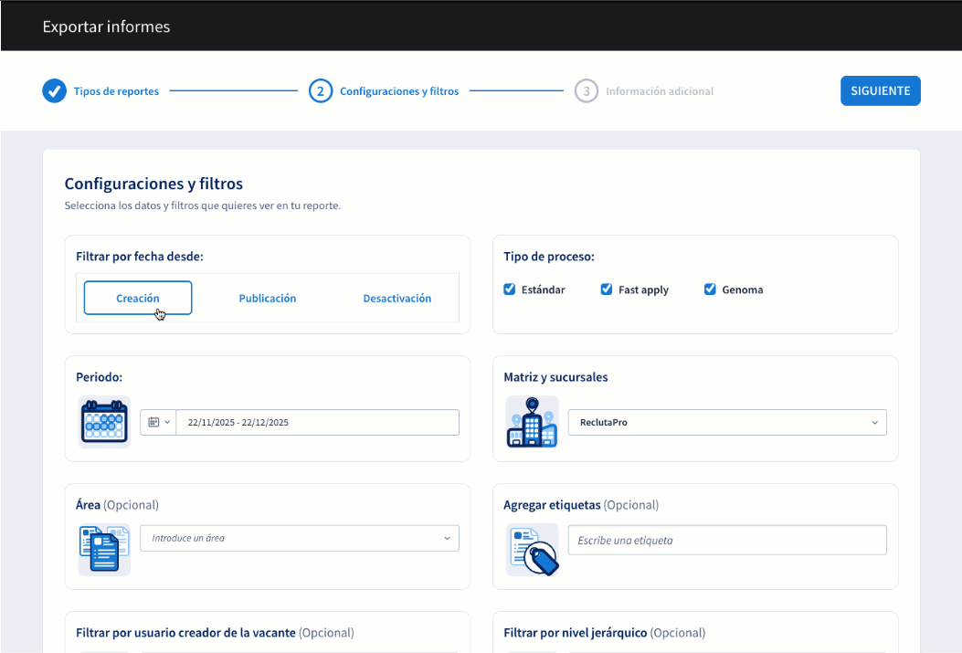
Task: Open the ReclutaPro sucursales dropdown
Action: click(726, 423)
